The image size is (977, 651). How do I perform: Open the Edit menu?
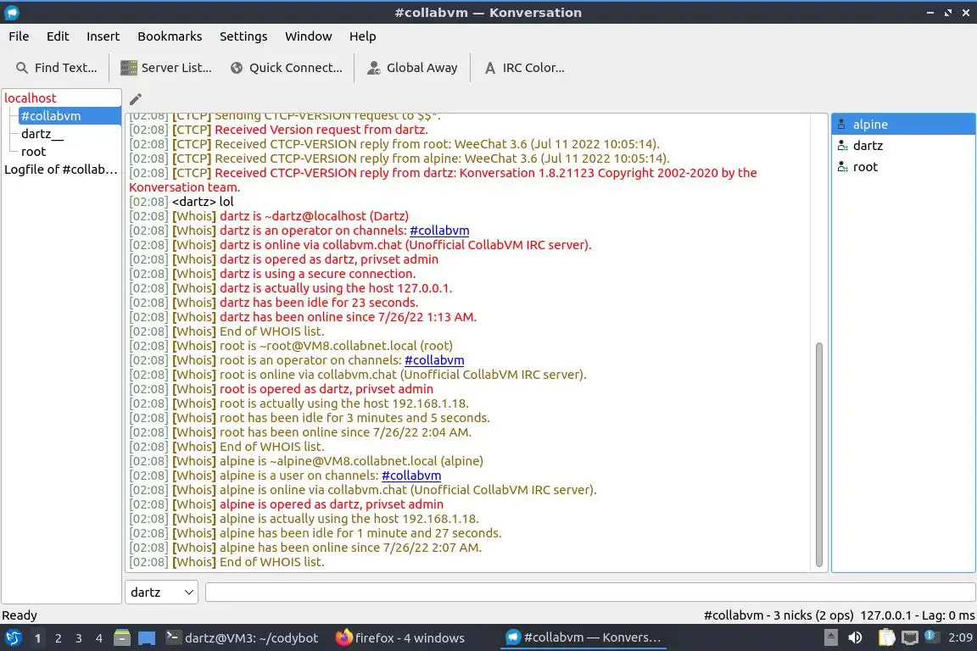[58, 36]
